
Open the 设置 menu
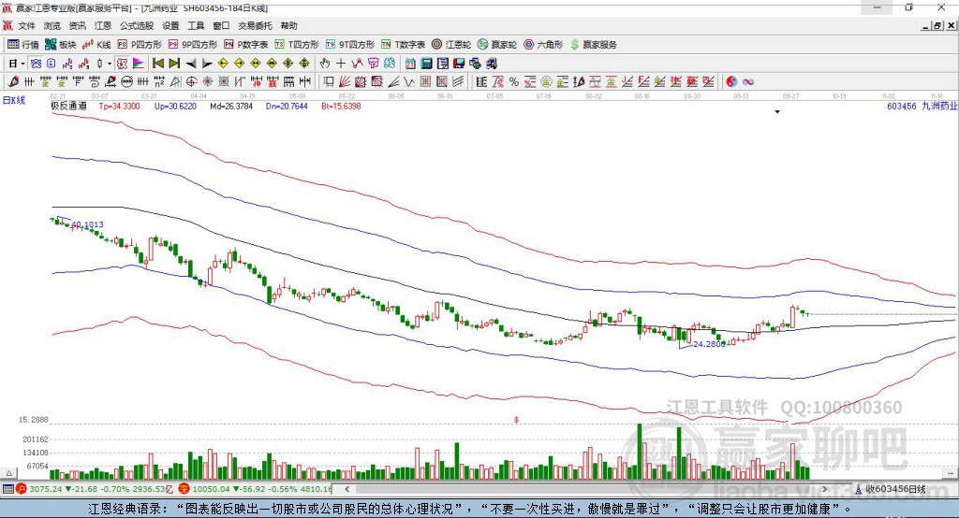point(170,25)
